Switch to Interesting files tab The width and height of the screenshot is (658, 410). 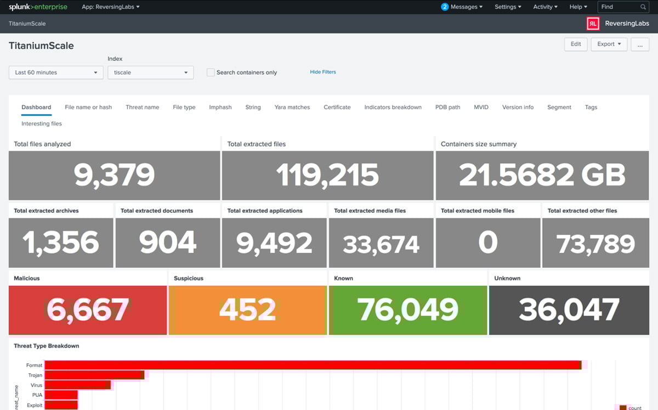coord(42,123)
